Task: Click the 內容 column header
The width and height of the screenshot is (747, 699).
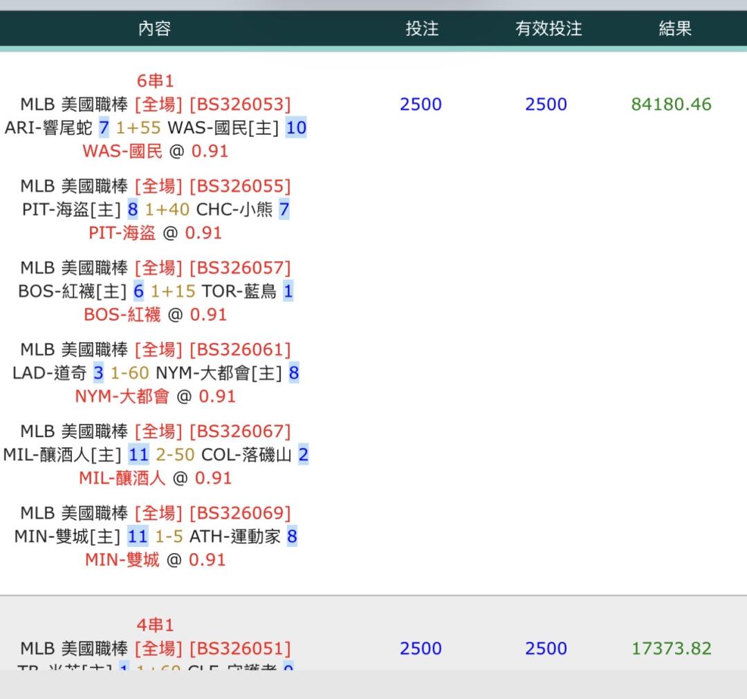Action: 154,28
